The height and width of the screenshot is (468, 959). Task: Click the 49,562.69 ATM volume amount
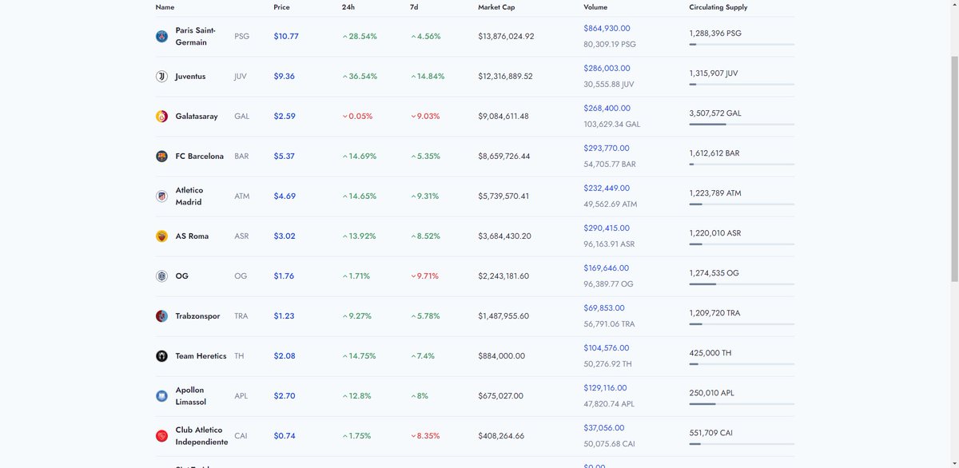611,204
